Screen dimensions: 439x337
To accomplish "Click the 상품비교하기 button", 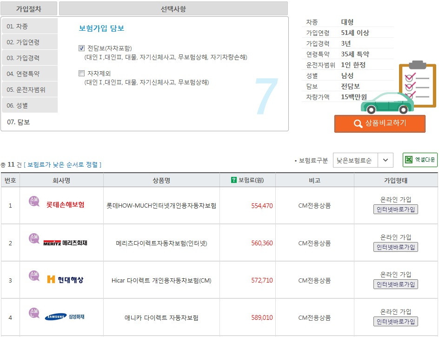I will pos(380,123).
